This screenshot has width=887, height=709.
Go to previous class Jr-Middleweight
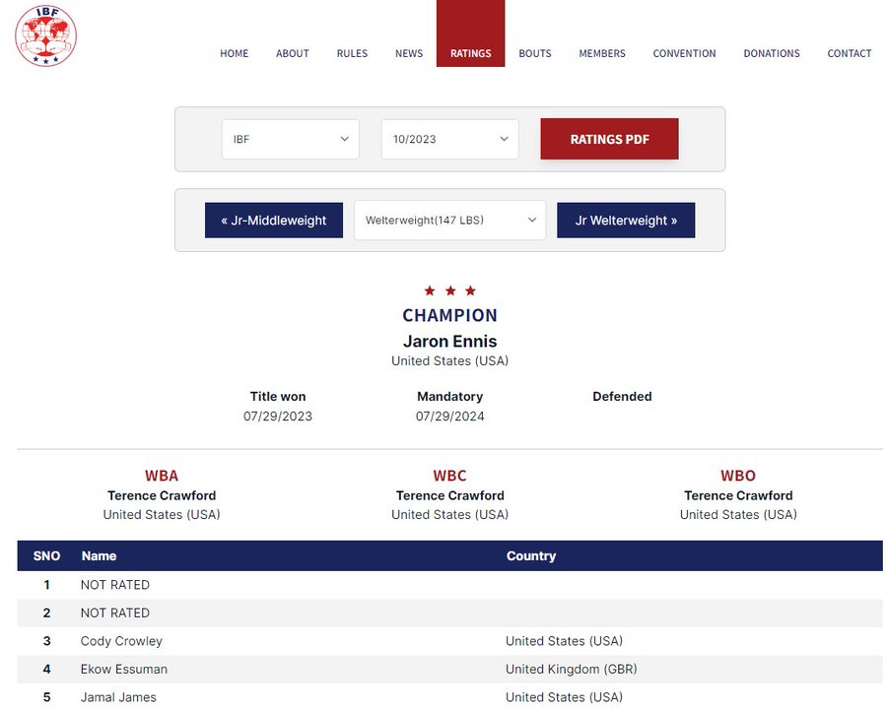[x=274, y=220]
